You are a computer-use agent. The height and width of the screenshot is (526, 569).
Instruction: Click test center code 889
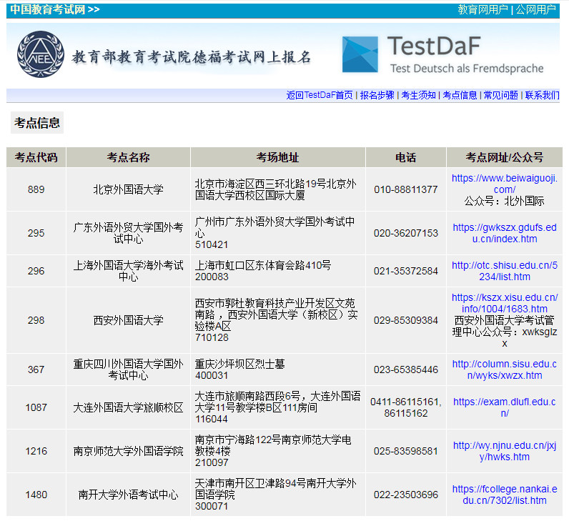[36, 189]
